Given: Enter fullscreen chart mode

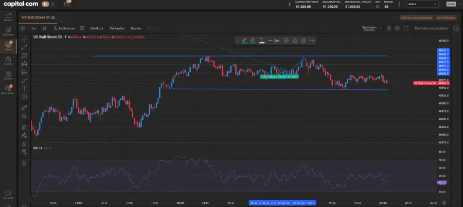Looking at the screenshot, I should tap(406, 28).
